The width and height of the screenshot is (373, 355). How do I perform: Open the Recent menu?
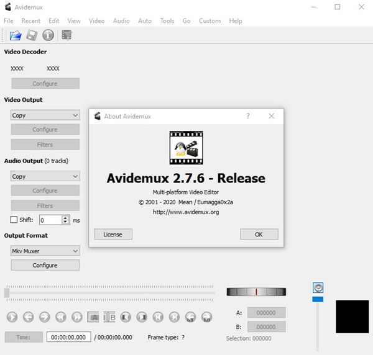pos(30,21)
